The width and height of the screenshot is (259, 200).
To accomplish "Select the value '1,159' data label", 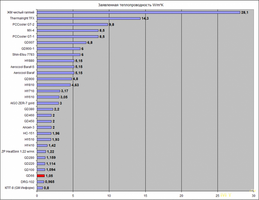I will [51, 158].
